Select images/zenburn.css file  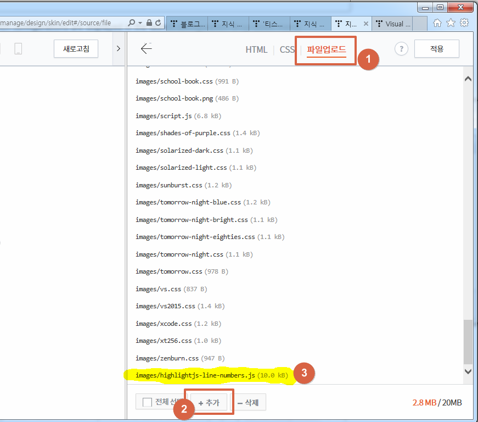[x=180, y=358]
